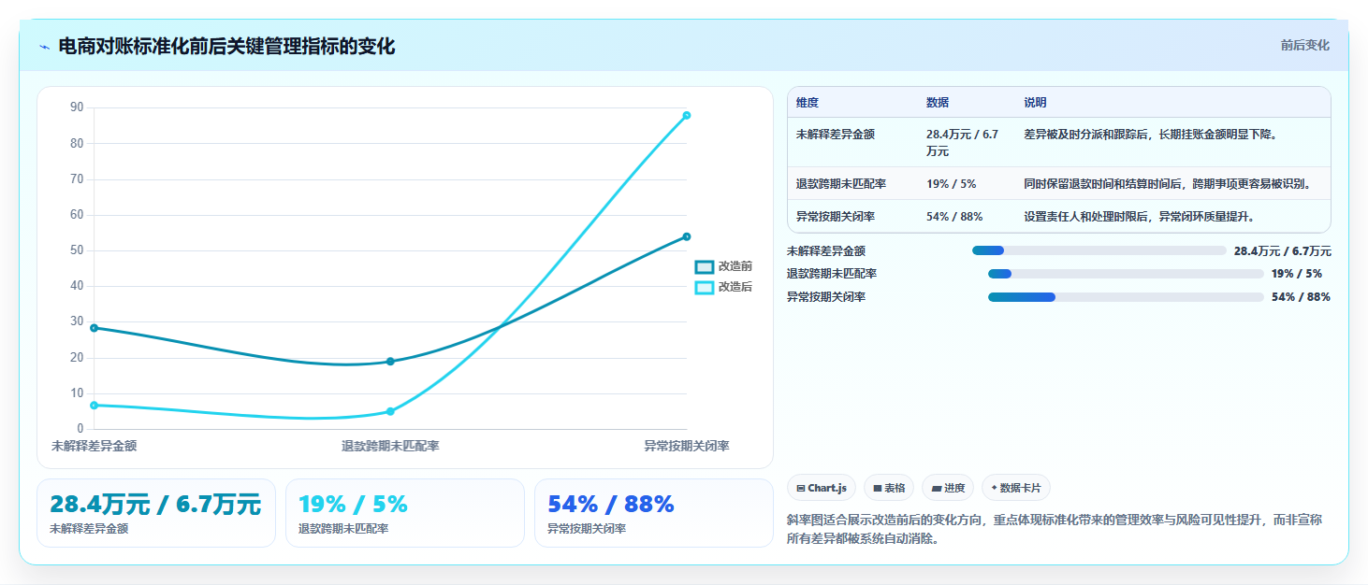Click the 未解释差异金额 progress bar
The width and height of the screenshot is (1368, 585).
pos(1099,250)
